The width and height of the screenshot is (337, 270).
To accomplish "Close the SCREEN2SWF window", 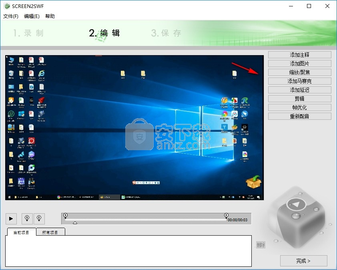I will (327, 6).
